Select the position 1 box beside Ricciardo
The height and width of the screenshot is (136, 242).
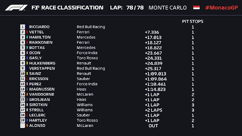click(23, 27)
